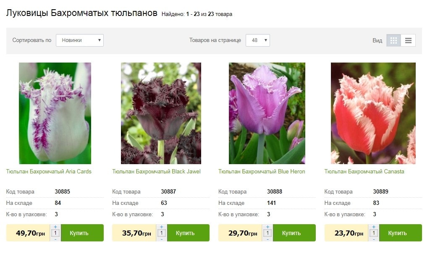Open Тюльпан Бахромчатый Aria Cards product link

pyautogui.click(x=49, y=171)
